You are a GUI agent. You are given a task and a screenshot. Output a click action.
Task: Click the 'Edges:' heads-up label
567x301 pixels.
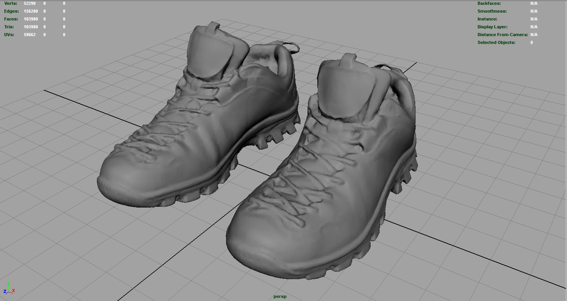[x=11, y=11]
